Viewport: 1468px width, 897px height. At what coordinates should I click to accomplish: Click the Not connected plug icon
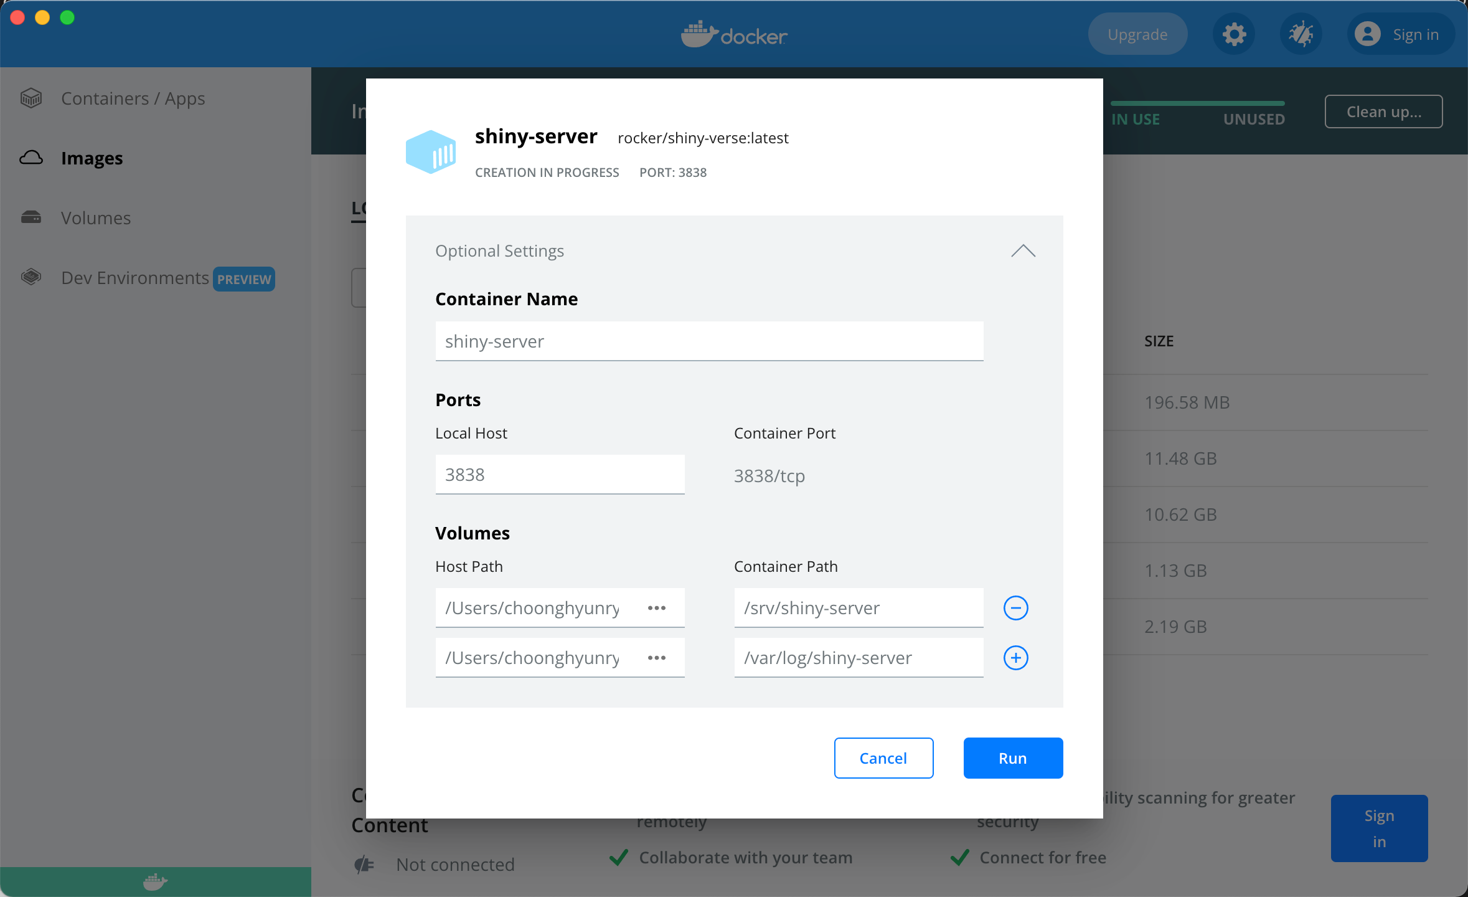click(364, 865)
